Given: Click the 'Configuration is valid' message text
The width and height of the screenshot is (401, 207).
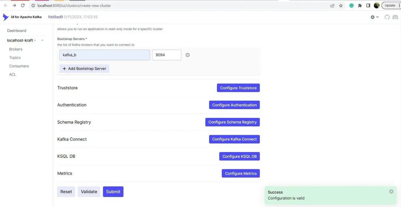Looking at the screenshot, I should pos(286,198).
